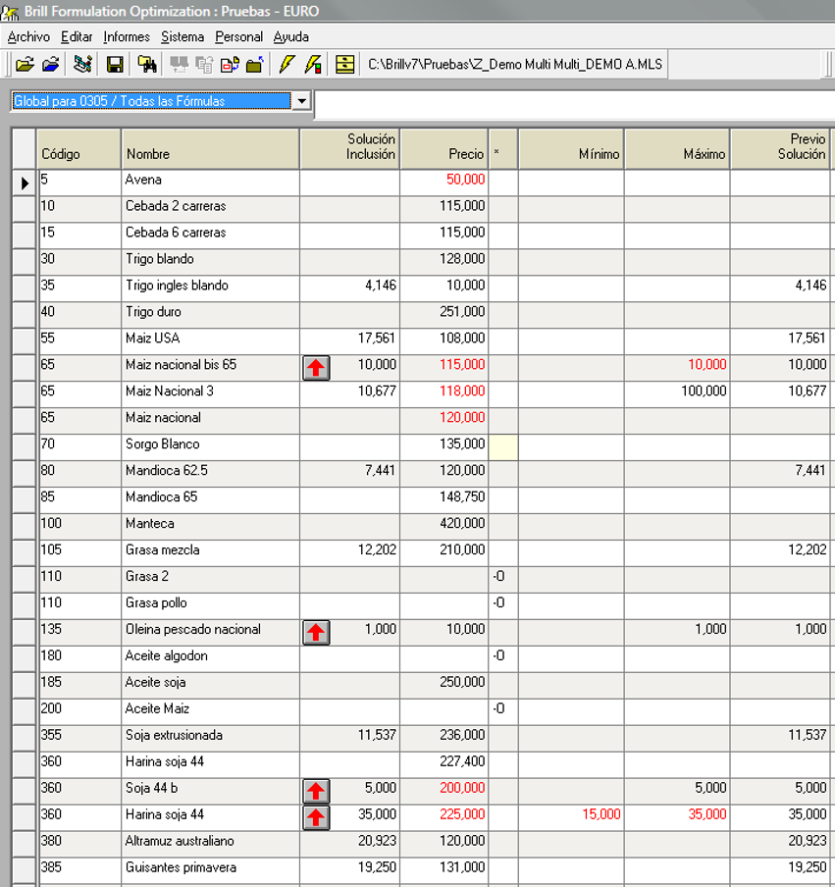Click the red arrow button for Oleina pescado nacional
Image resolution: width=835 pixels, height=887 pixels.
(316, 633)
